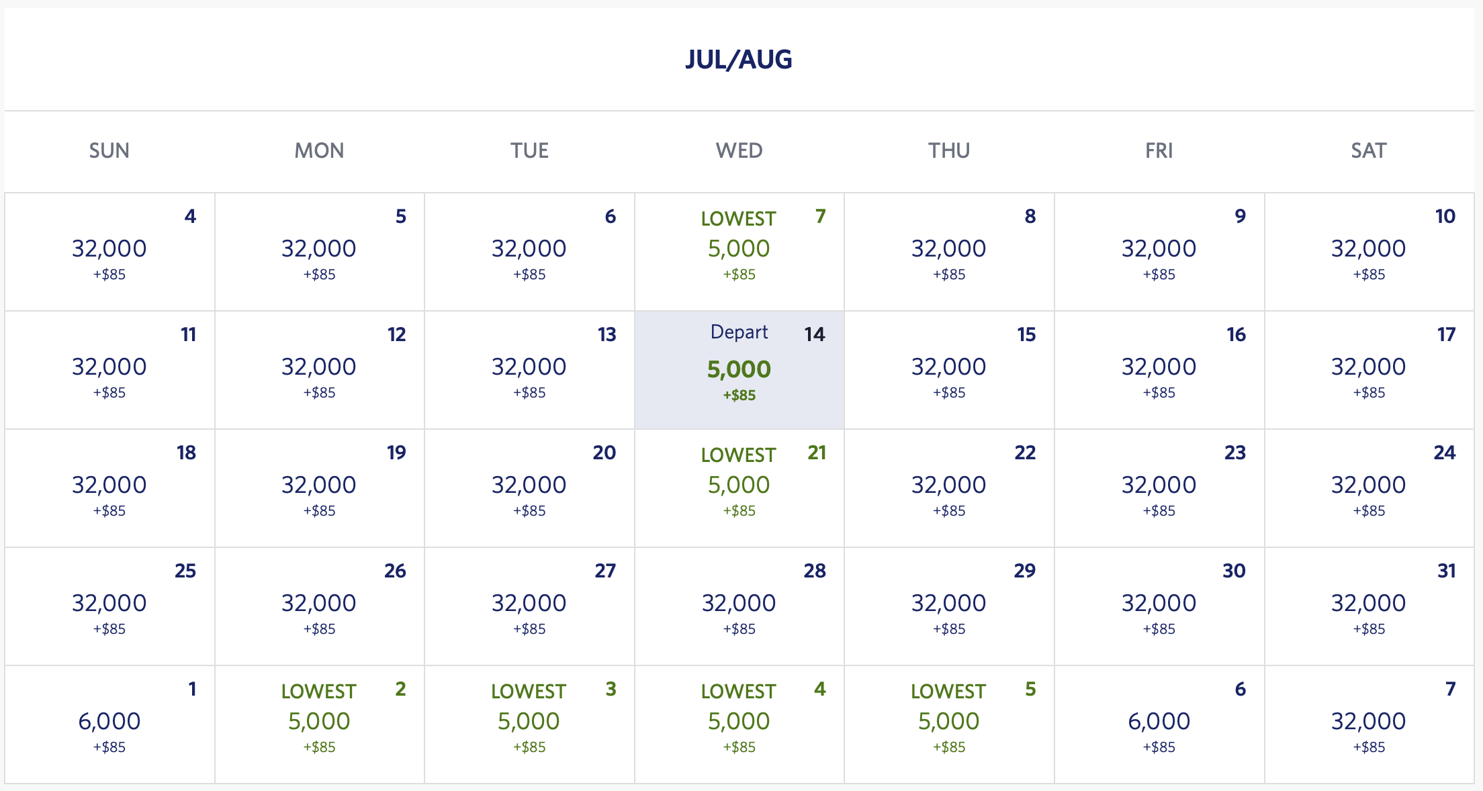The width and height of the screenshot is (1483, 791).
Task: Select August 1 with 6,000 miles
Action: [111, 720]
